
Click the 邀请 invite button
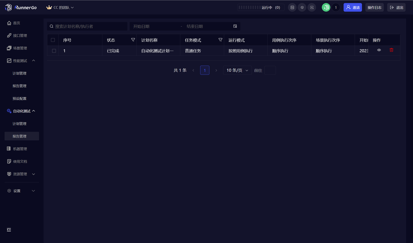point(353,7)
